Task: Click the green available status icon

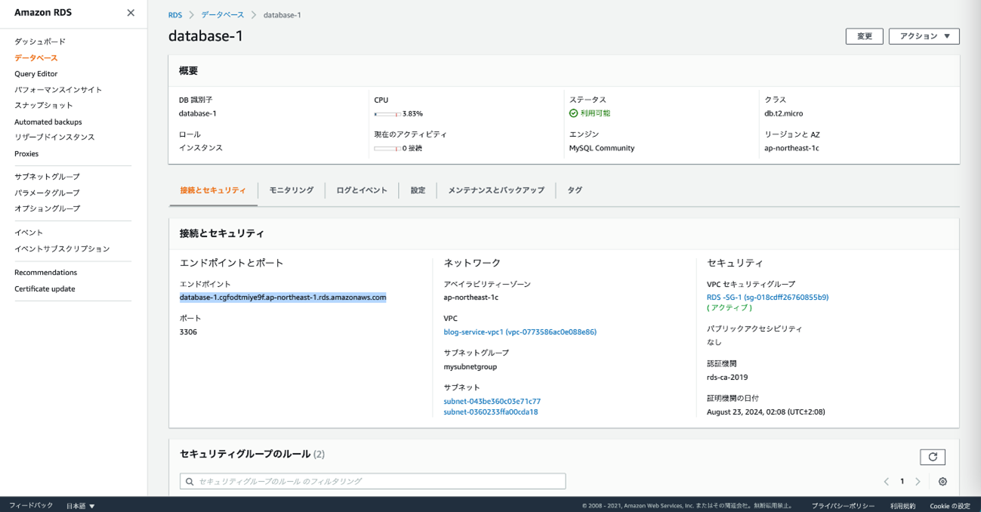Action: pyautogui.click(x=573, y=113)
